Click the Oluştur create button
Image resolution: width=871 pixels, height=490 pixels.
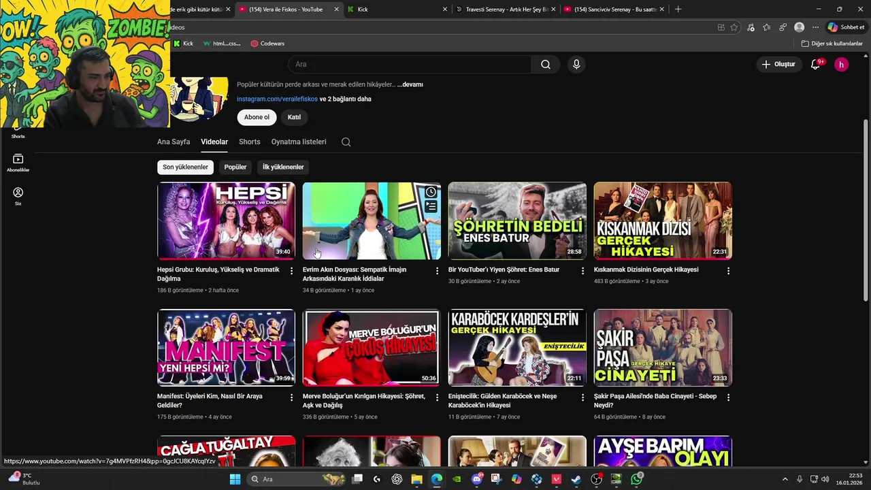point(778,65)
